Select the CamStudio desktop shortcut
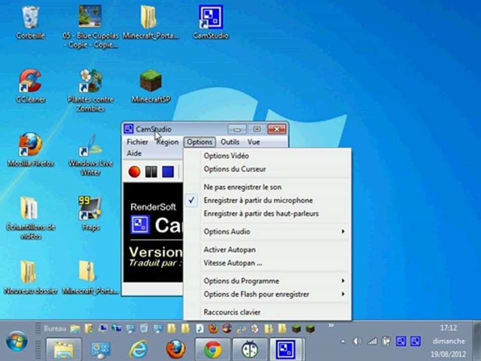Image resolution: width=481 pixels, height=361 pixels. click(210, 22)
